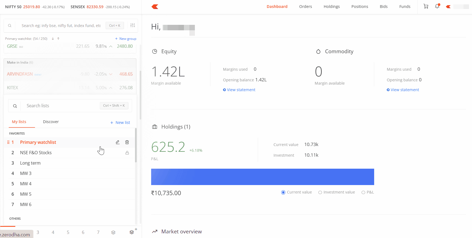Click the blue holdings value bar

pos(262,177)
